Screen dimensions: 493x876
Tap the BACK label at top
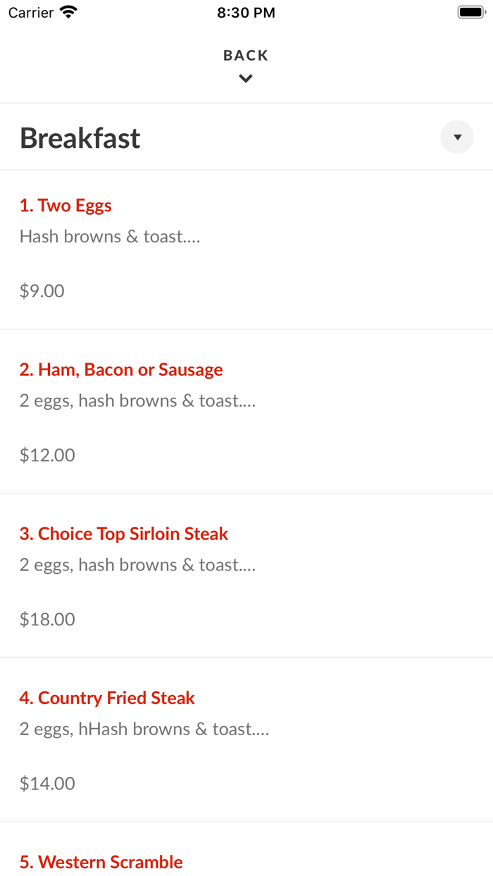click(246, 56)
